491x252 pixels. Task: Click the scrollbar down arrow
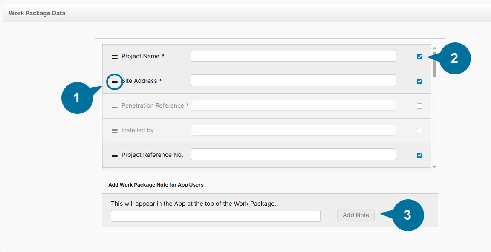point(434,167)
